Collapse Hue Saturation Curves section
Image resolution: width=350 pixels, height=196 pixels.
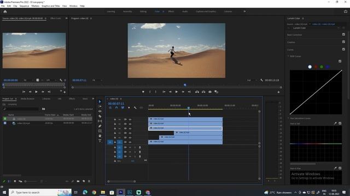point(288,119)
